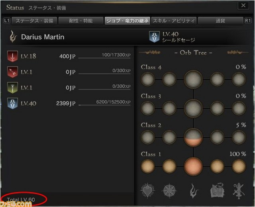Select the leftmost orb in Class 3 row
The width and height of the screenshot is (255, 207).
pyautogui.click(x=148, y=108)
